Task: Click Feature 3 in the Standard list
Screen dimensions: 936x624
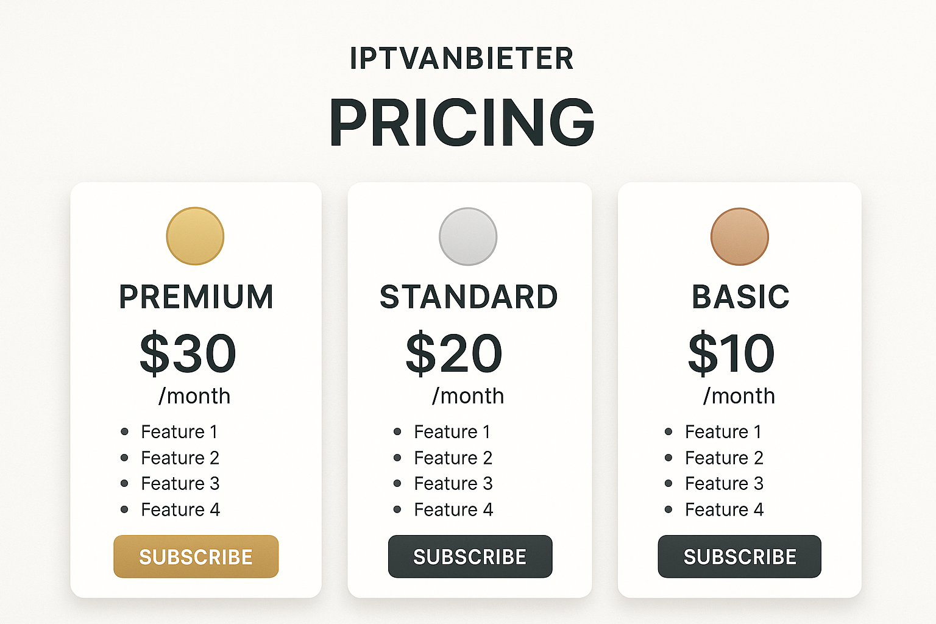Action: click(x=453, y=483)
